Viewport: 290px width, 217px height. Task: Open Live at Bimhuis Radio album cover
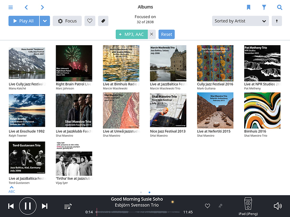point(121,63)
